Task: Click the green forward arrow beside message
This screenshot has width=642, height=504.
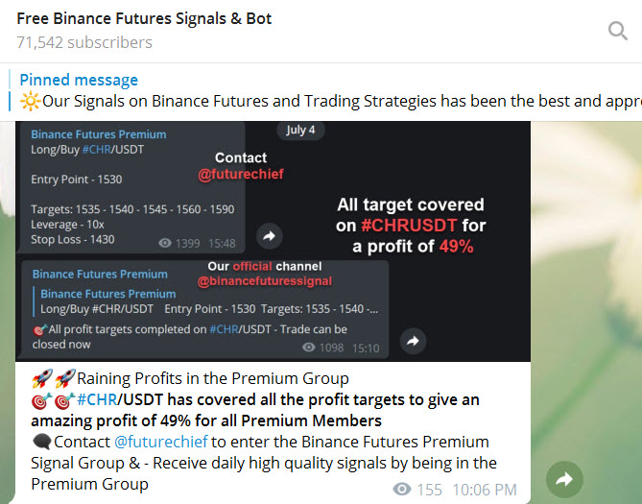Action: tap(564, 479)
